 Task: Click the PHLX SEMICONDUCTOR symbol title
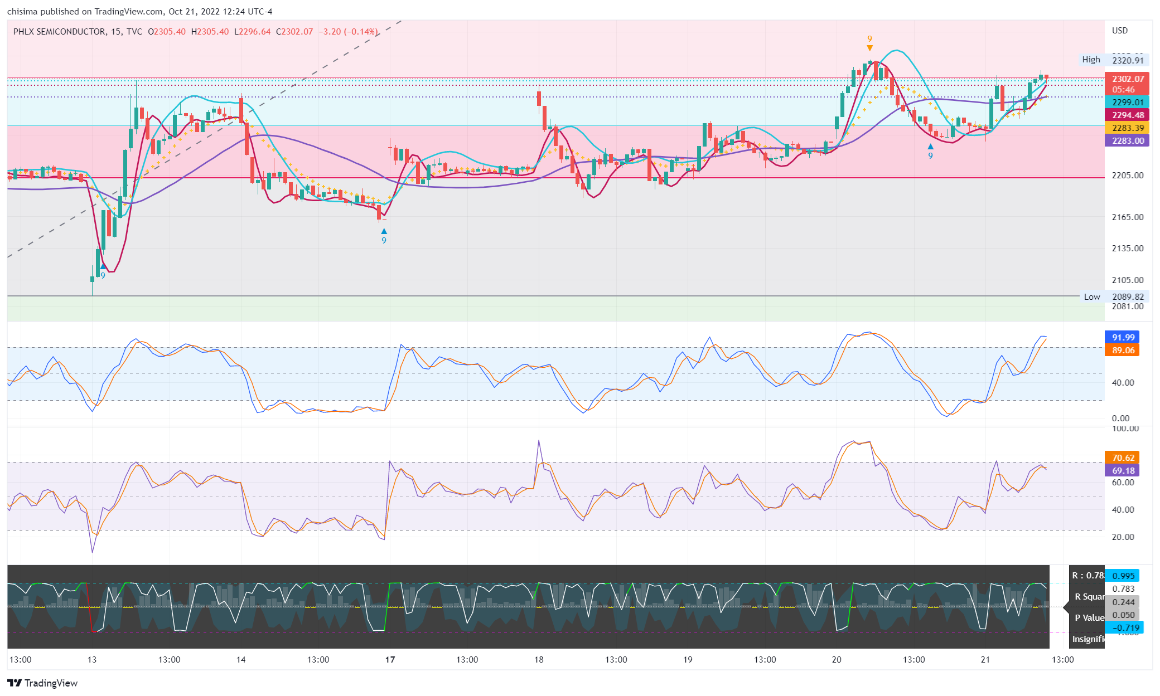pos(59,32)
